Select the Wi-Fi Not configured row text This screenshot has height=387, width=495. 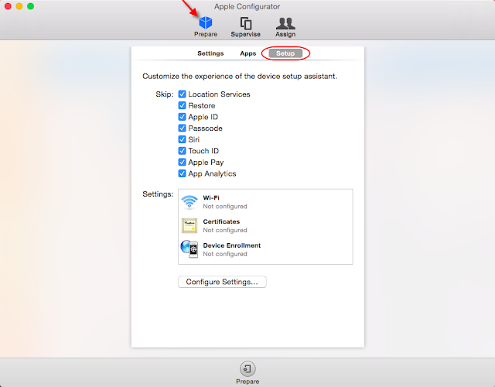(225, 207)
